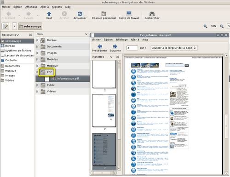The image size is (230, 177).
Task: Expand the Modèles folder tree
Action: tap(37, 59)
